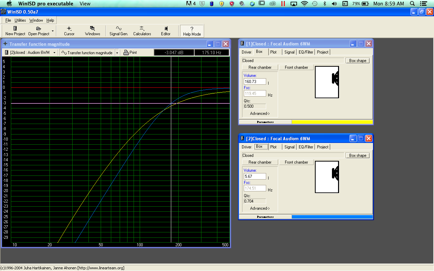Expand the Open Project dropdown arrow

tap(53, 31)
